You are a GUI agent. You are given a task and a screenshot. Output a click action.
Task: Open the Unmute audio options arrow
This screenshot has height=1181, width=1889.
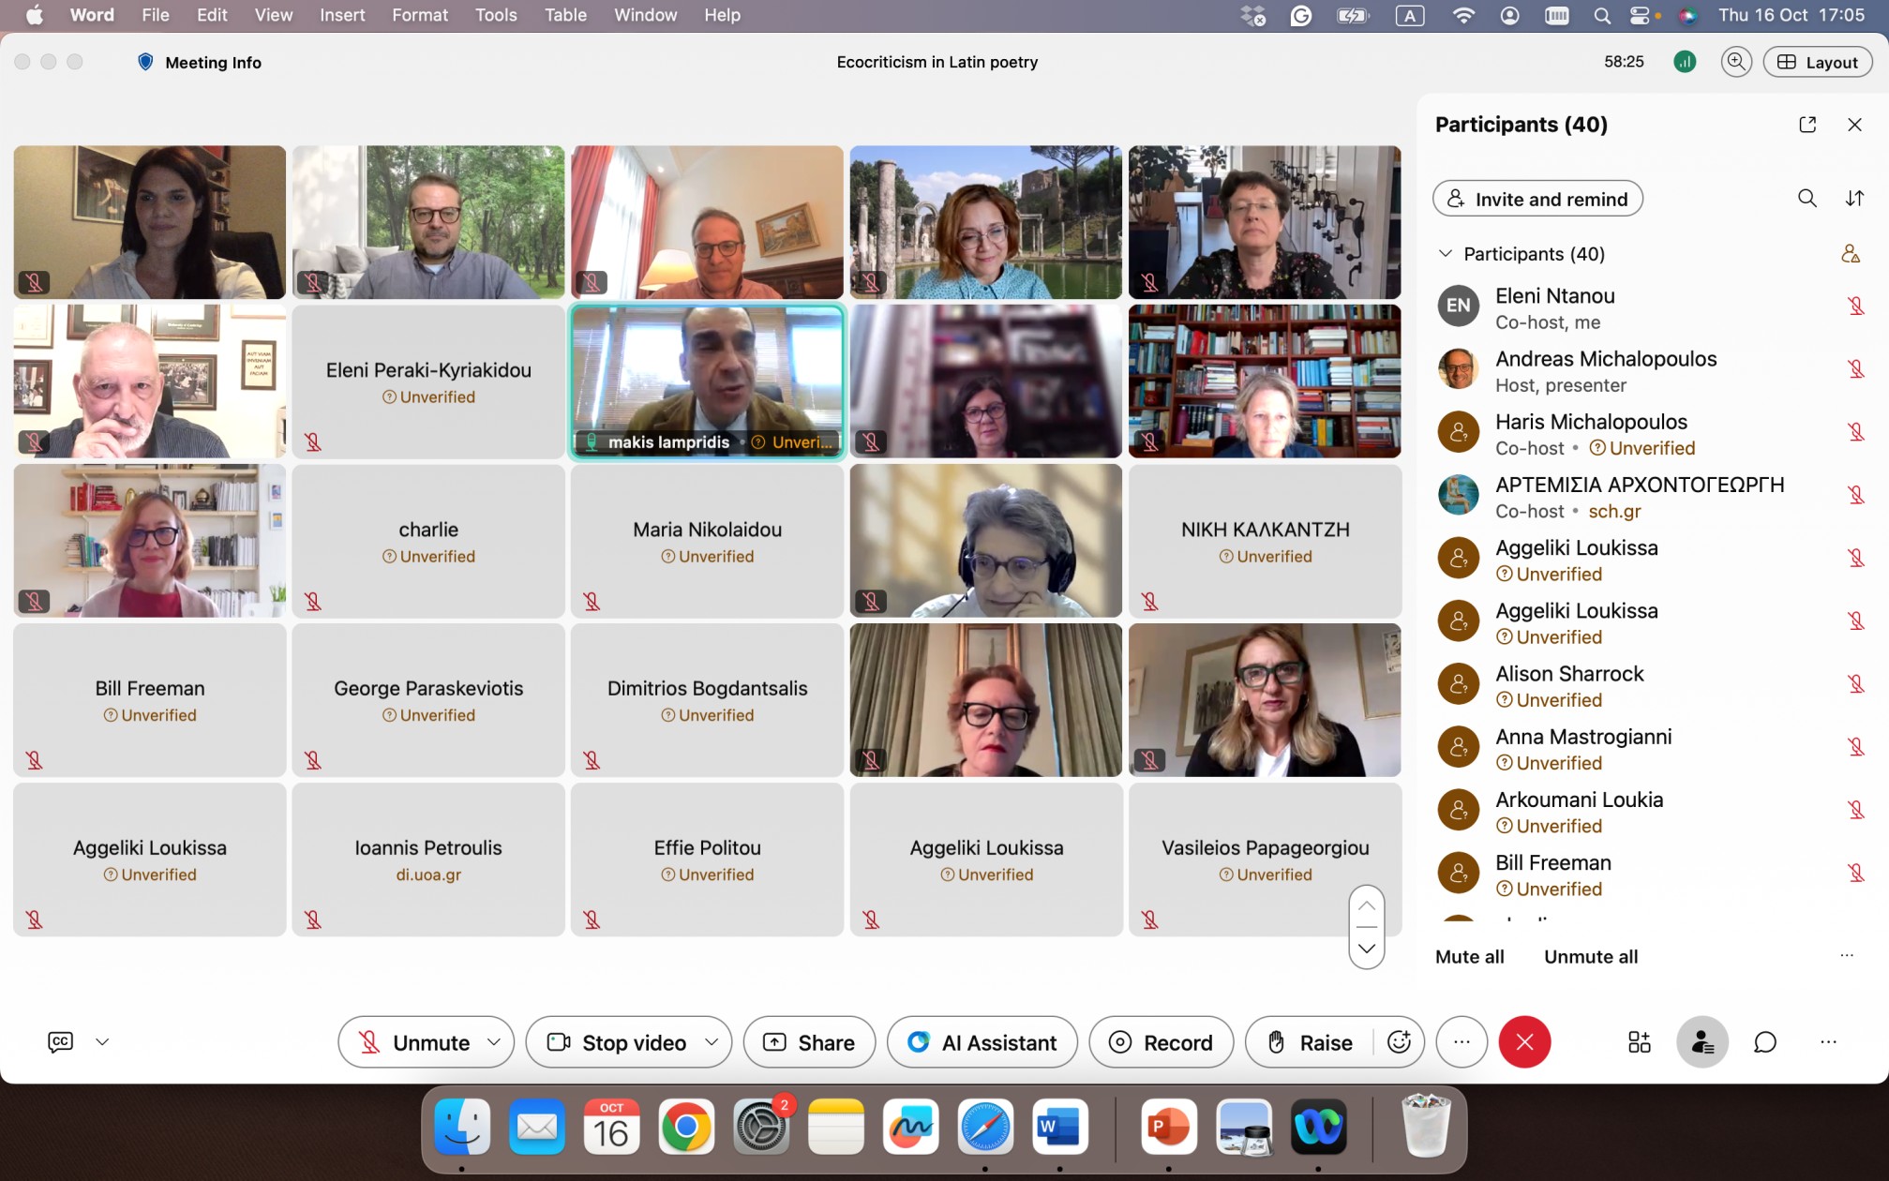click(x=494, y=1042)
